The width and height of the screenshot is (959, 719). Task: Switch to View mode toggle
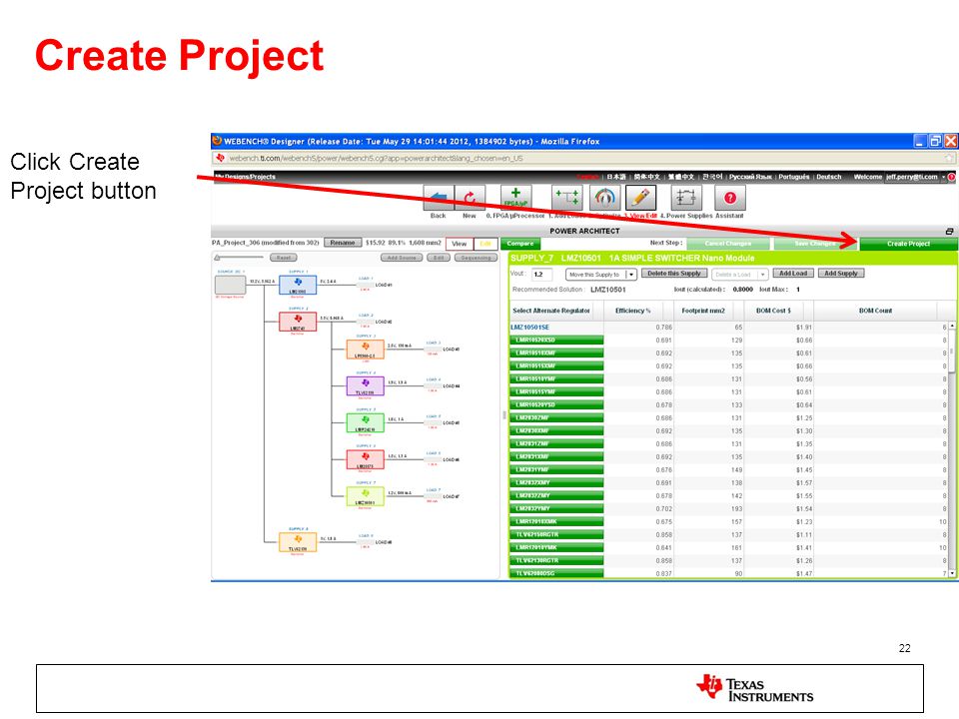[460, 244]
